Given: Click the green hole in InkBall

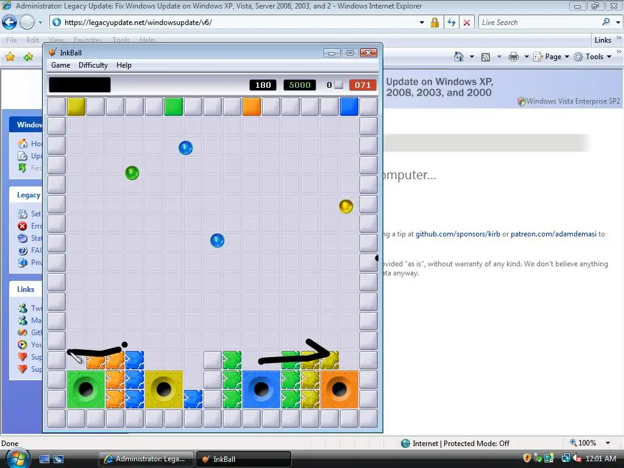Looking at the screenshot, I should point(86,389).
